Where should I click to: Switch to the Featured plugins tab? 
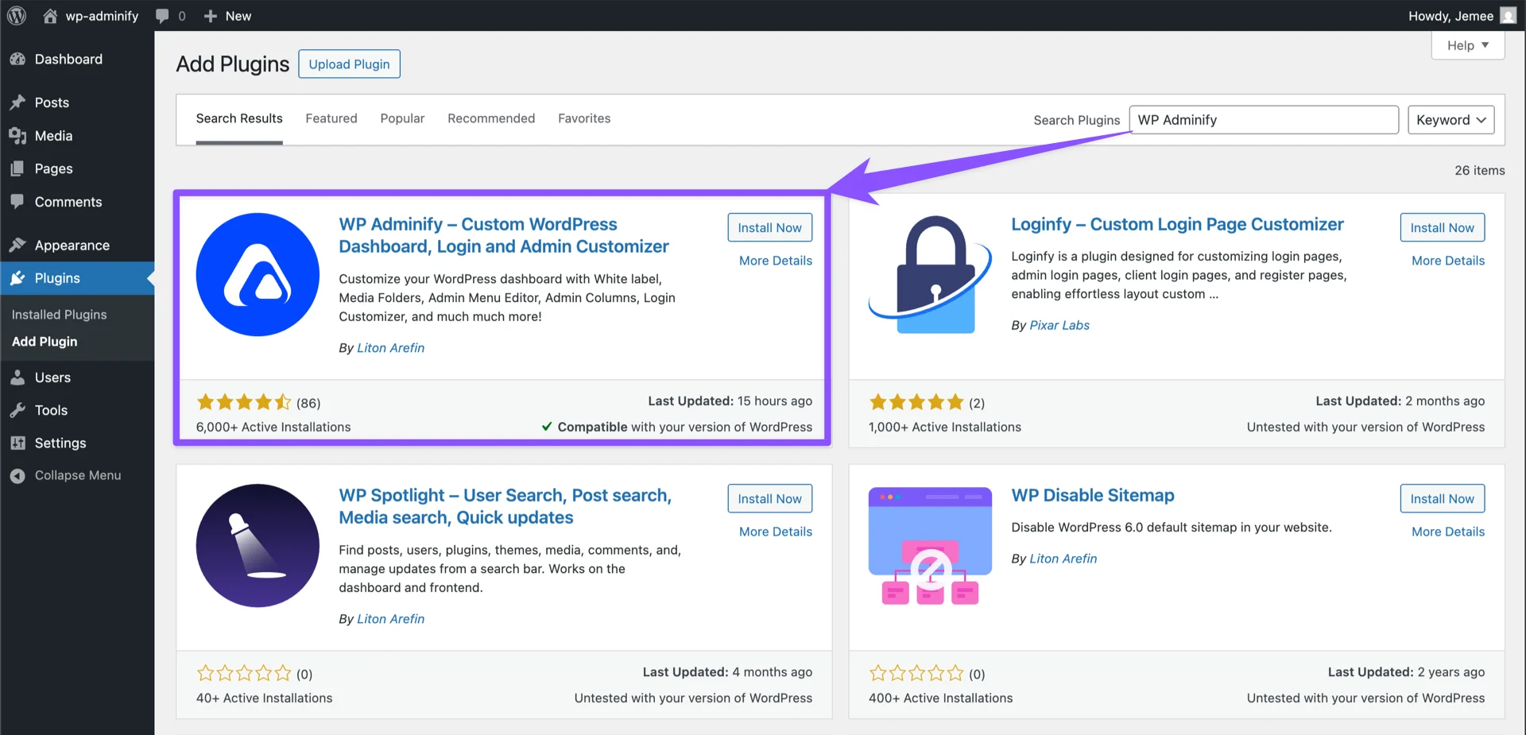tap(331, 118)
